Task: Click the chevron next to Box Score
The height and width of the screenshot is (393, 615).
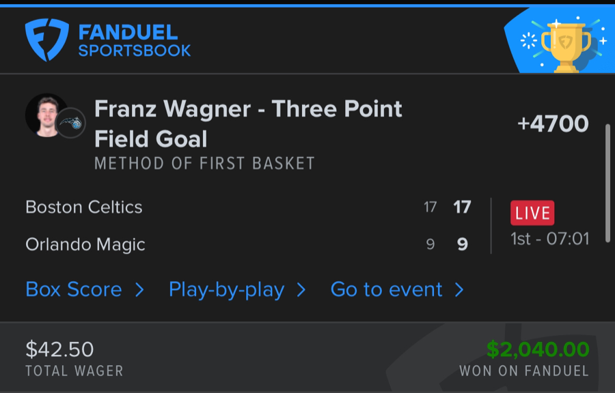Action: 139,290
